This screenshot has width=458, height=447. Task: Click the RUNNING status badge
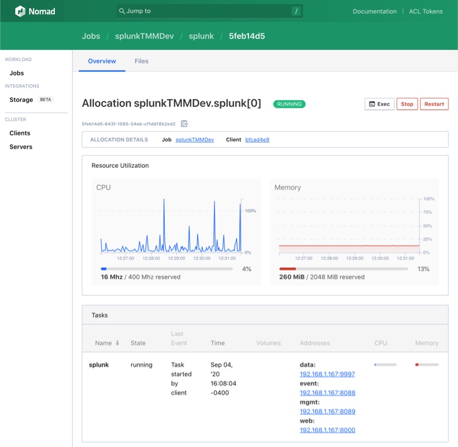289,104
